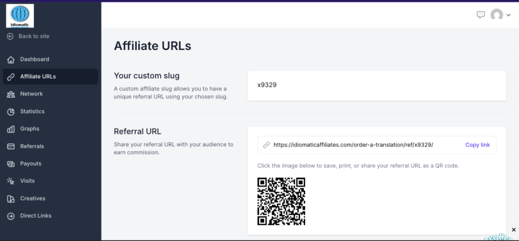Open the chat messages icon in header
The image size is (519, 241).
[x=481, y=15]
